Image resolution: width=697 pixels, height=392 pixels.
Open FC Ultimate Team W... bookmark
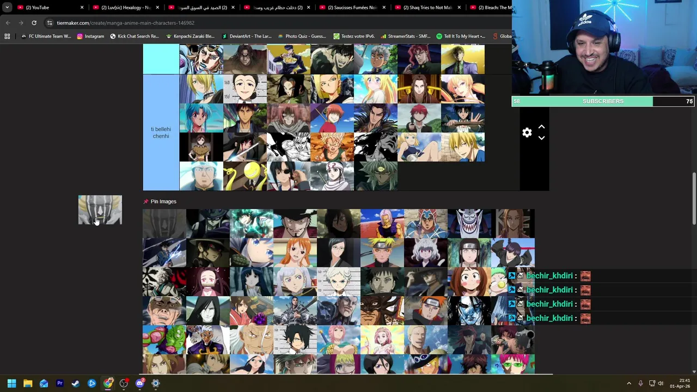tap(46, 36)
